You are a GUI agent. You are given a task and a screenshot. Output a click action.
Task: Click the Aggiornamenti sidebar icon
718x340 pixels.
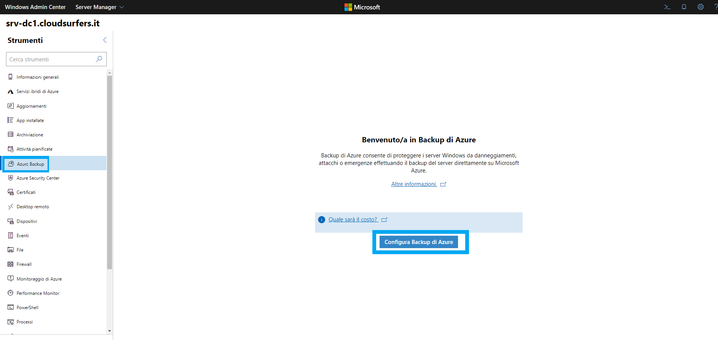click(x=11, y=106)
